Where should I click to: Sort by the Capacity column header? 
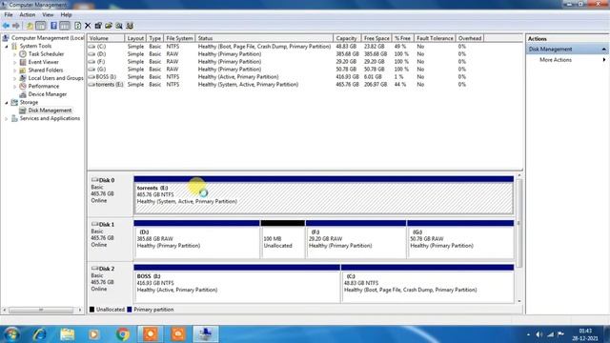tap(347, 38)
